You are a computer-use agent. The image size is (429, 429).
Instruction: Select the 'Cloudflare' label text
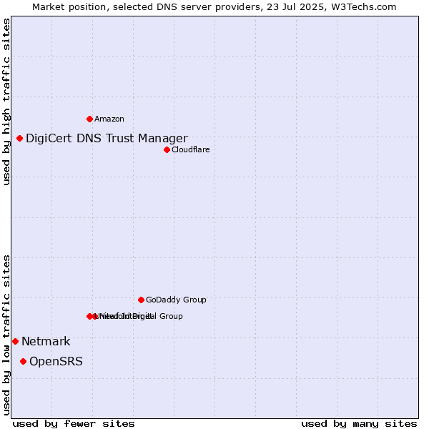tap(191, 149)
